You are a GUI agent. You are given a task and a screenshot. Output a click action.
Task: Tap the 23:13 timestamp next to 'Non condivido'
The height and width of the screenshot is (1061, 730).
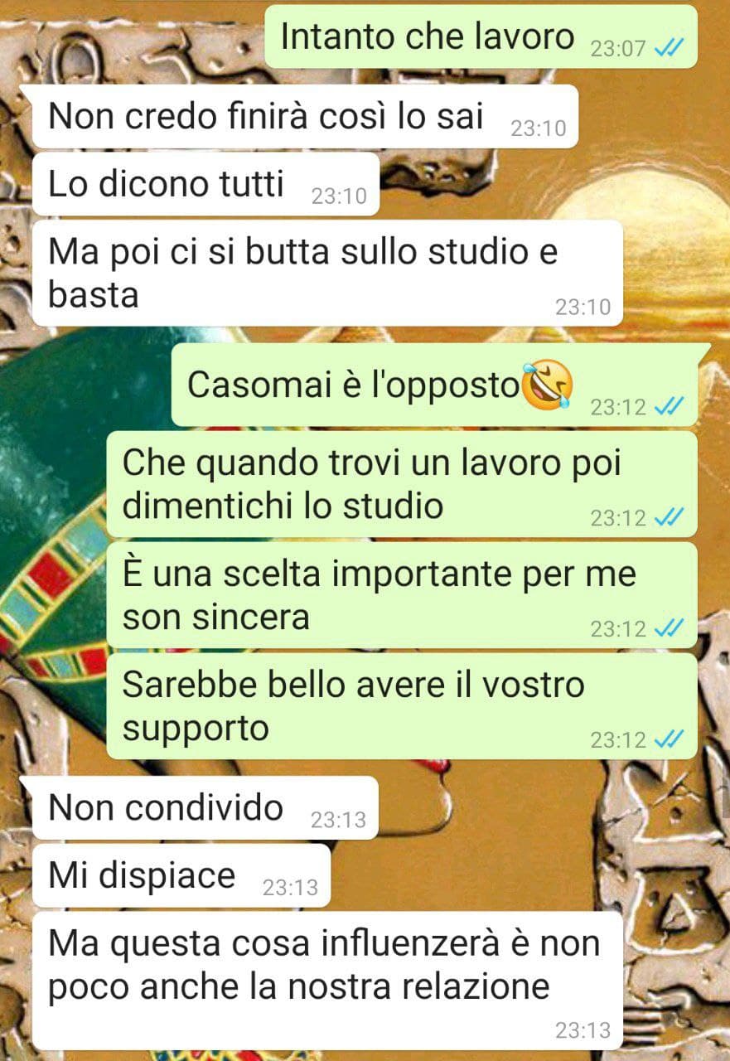pyautogui.click(x=338, y=821)
